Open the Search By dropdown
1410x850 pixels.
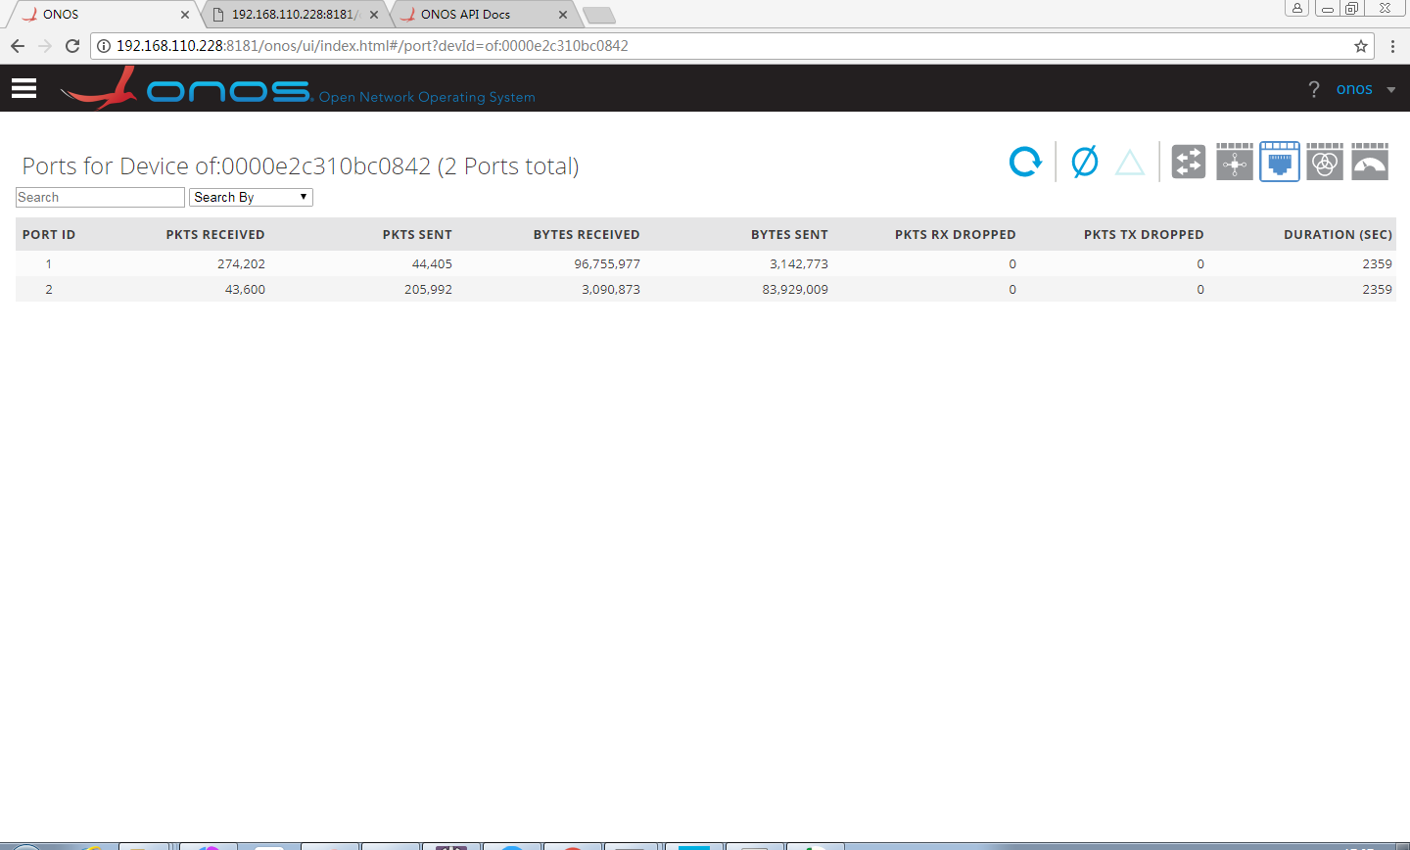point(251,197)
